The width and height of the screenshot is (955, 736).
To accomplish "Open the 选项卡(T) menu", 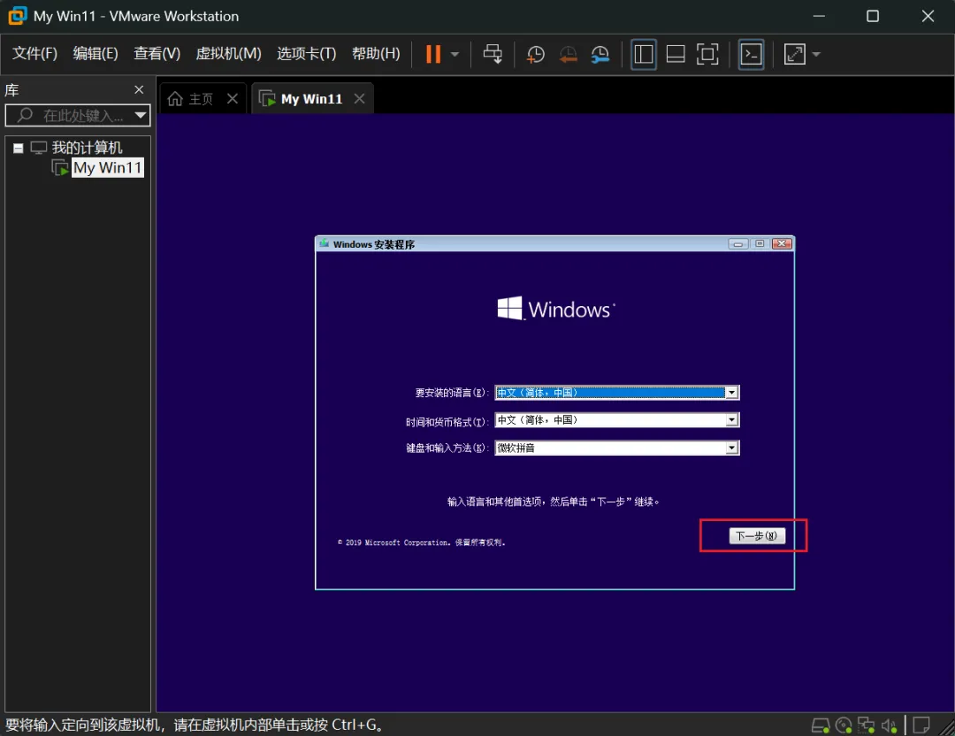I will pos(306,54).
